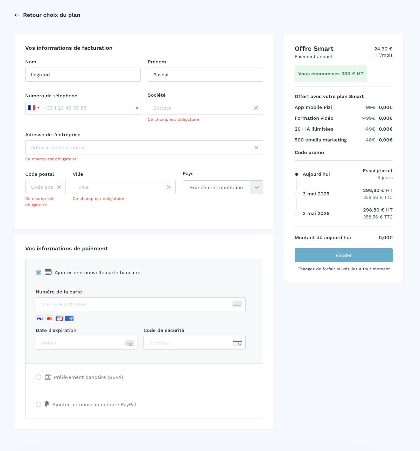Click the red X in phone field
420x451 pixels.
pos(137,108)
